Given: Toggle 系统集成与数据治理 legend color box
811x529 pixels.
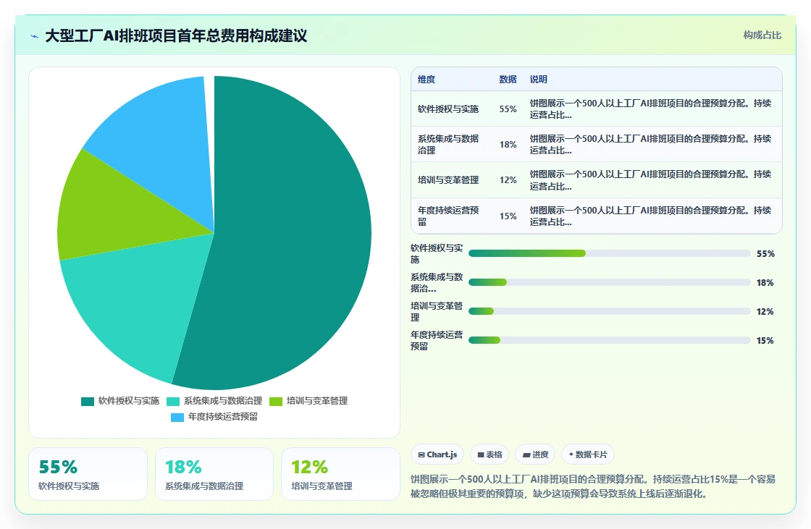Looking at the screenshot, I should [x=173, y=402].
